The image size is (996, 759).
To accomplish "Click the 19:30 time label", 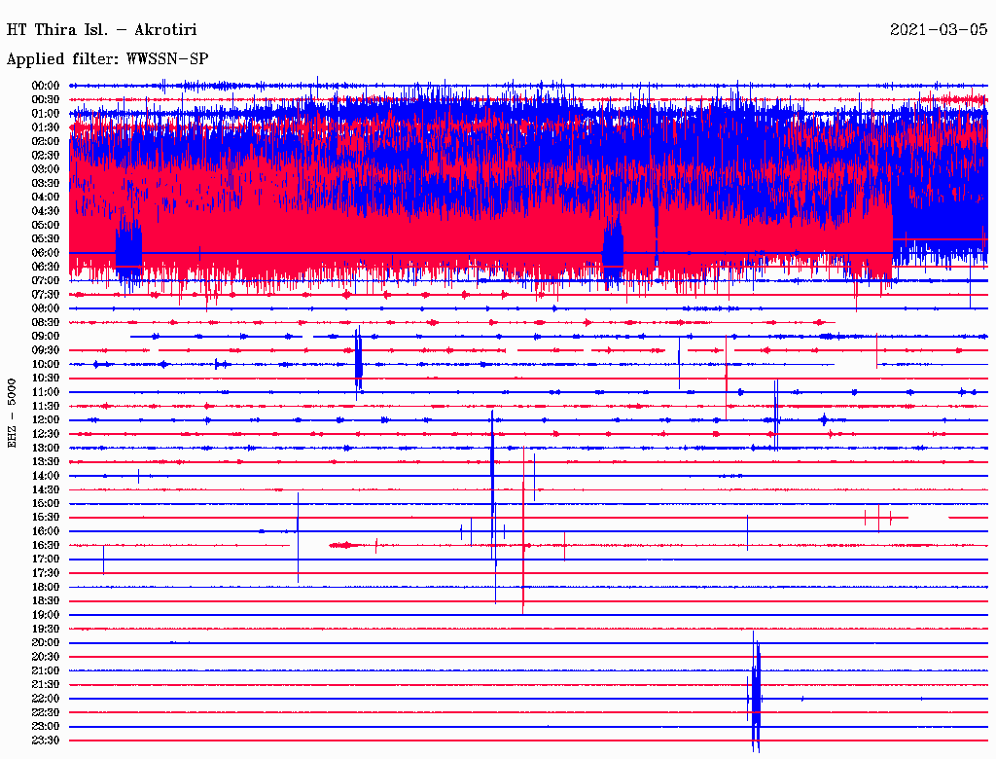I will click(46, 629).
